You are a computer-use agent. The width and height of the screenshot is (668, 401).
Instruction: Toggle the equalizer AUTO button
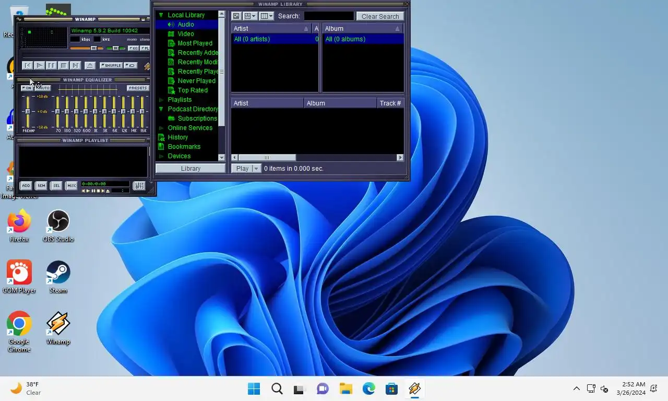43,88
